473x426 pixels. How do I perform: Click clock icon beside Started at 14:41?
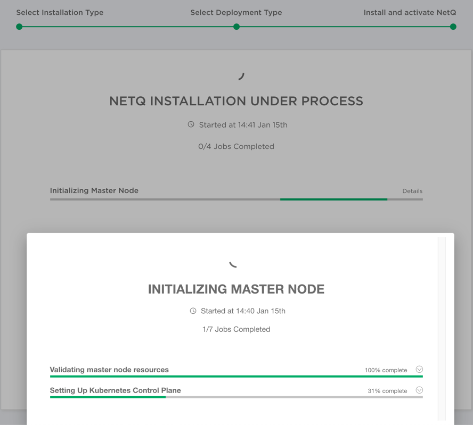click(x=191, y=125)
